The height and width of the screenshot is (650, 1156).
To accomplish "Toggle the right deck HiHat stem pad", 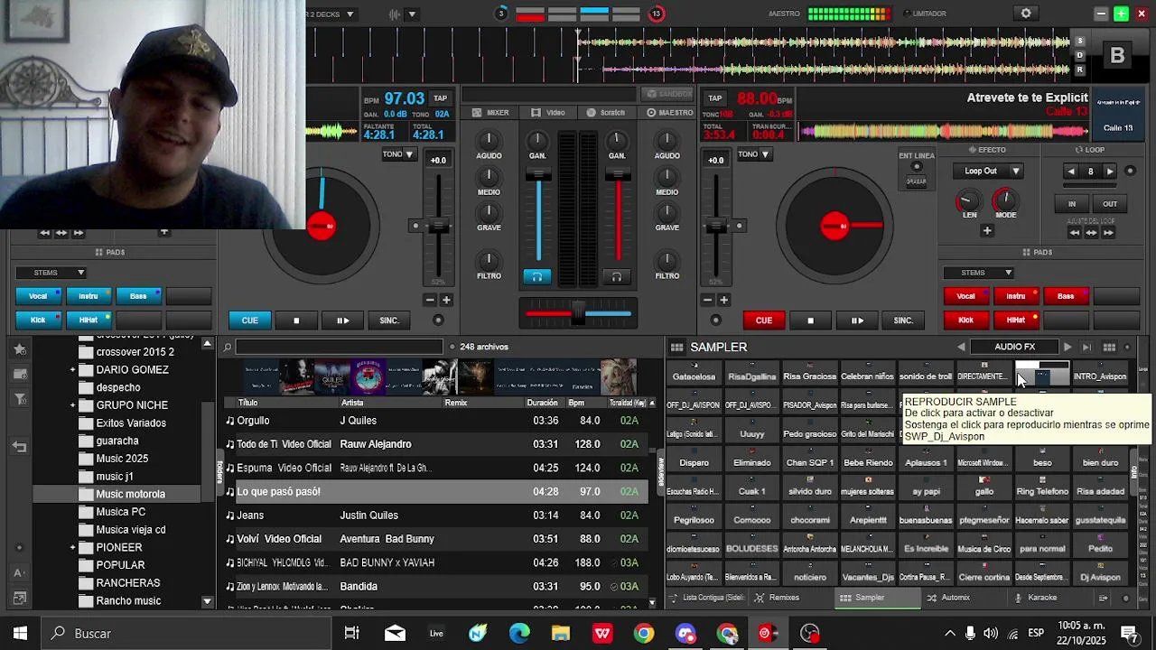I will click(1016, 320).
